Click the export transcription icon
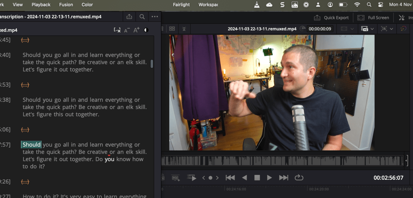The height and width of the screenshot is (198, 413). [x=129, y=17]
